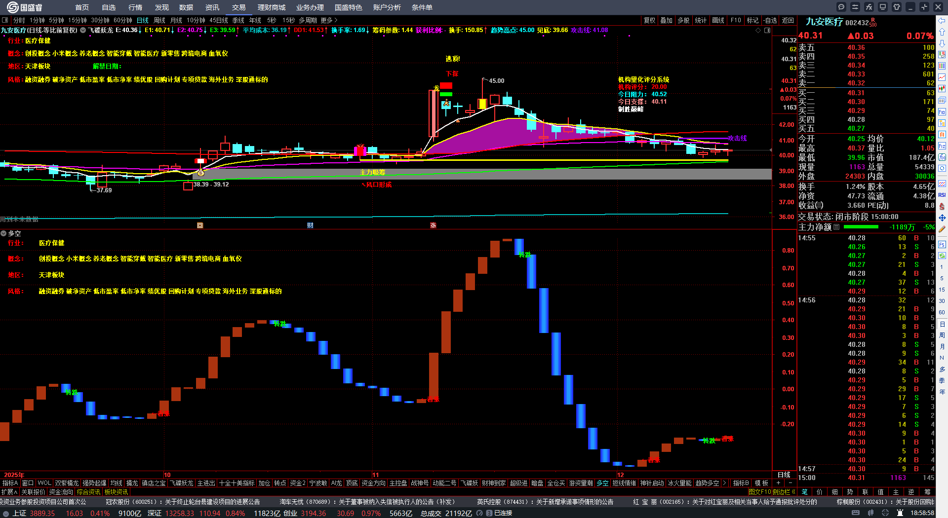
Task: Open the 统计 statistics dropdown
Action: pyautogui.click(x=701, y=20)
